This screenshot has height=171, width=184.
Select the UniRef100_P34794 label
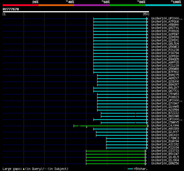(165, 53)
